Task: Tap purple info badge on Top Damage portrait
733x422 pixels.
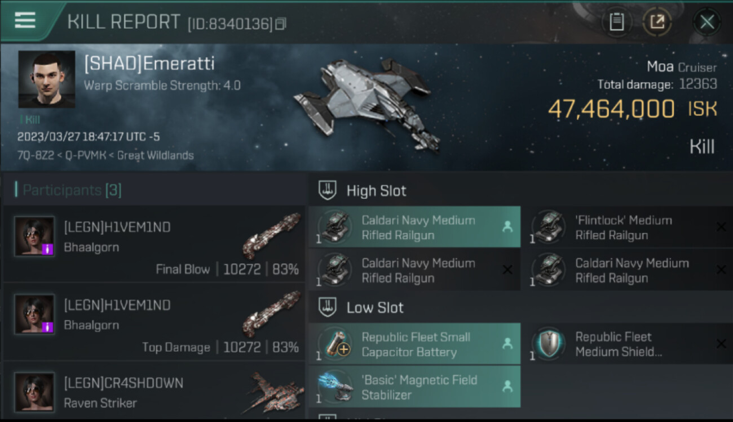Action: click(47, 327)
